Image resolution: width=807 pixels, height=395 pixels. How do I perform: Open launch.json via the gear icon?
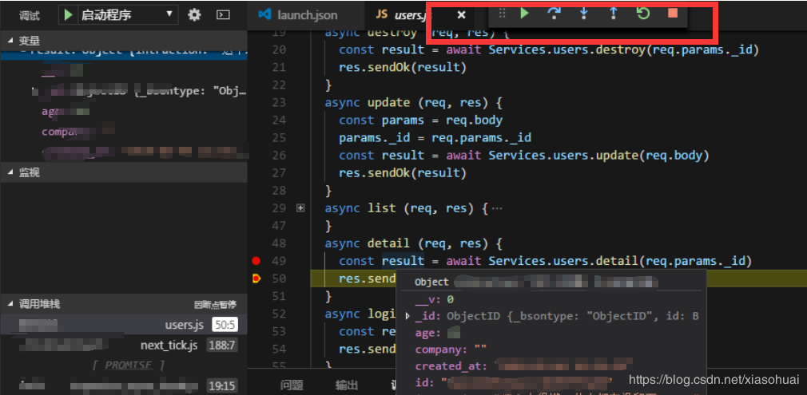(x=194, y=15)
